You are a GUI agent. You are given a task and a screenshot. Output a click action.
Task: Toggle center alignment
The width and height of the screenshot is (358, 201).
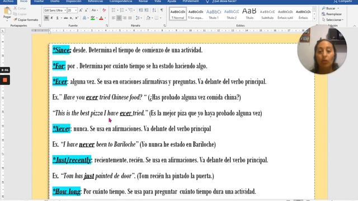coord(119,18)
